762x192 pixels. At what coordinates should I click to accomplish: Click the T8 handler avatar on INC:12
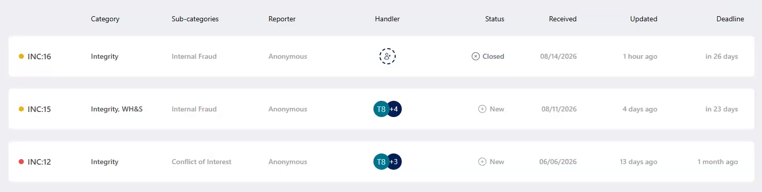381,162
